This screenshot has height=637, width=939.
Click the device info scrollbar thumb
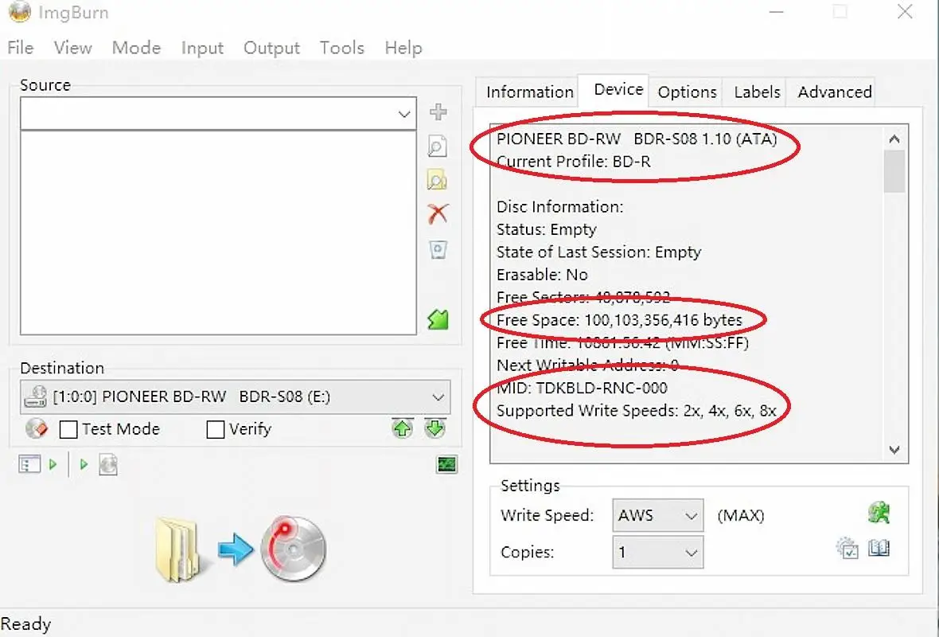click(894, 171)
